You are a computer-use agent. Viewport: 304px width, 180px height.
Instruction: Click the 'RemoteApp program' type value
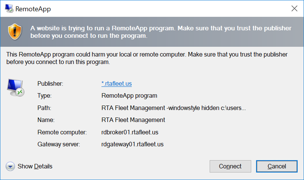coord(129,96)
